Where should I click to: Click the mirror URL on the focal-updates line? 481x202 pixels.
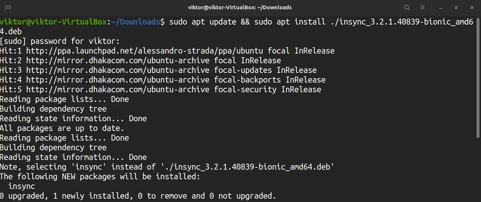[x=118, y=70]
